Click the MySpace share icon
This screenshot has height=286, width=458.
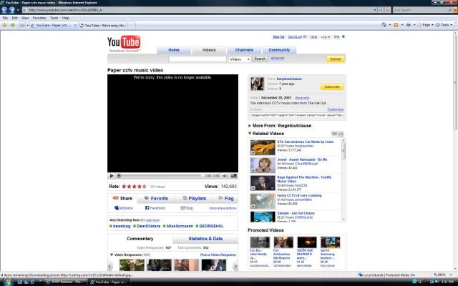point(117,208)
